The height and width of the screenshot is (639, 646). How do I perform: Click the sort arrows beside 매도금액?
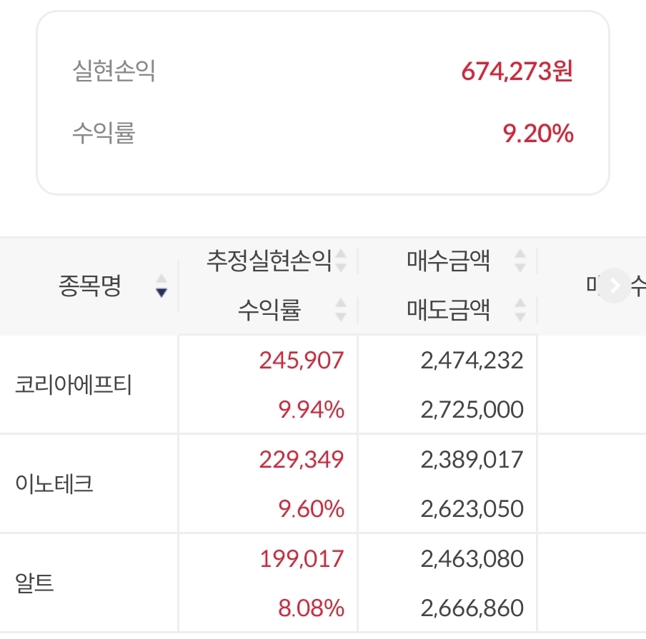[x=520, y=310]
